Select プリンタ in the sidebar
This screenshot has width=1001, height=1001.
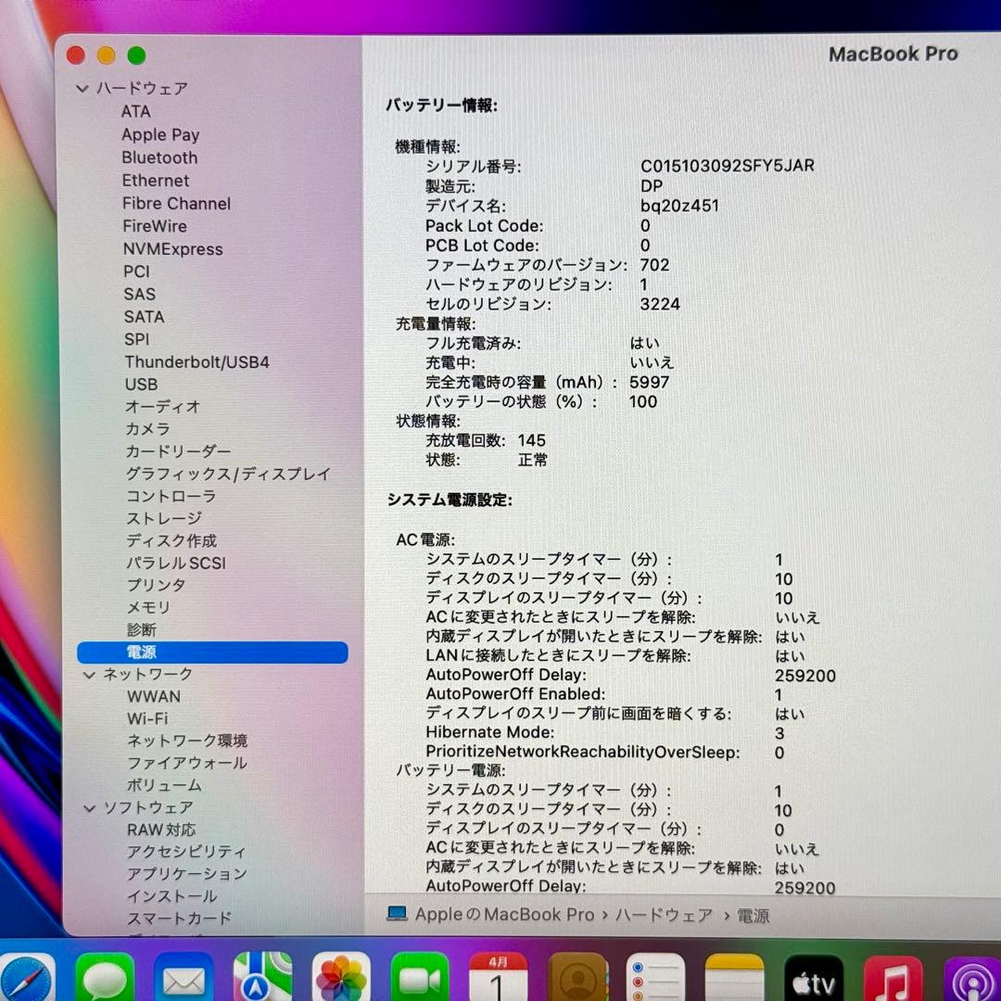[x=157, y=586]
